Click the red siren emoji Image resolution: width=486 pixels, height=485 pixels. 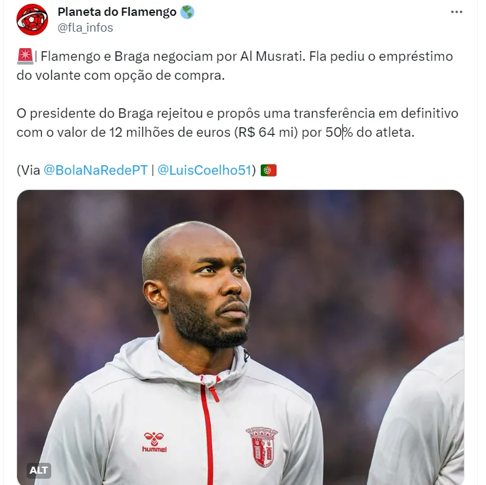point(25,56)
